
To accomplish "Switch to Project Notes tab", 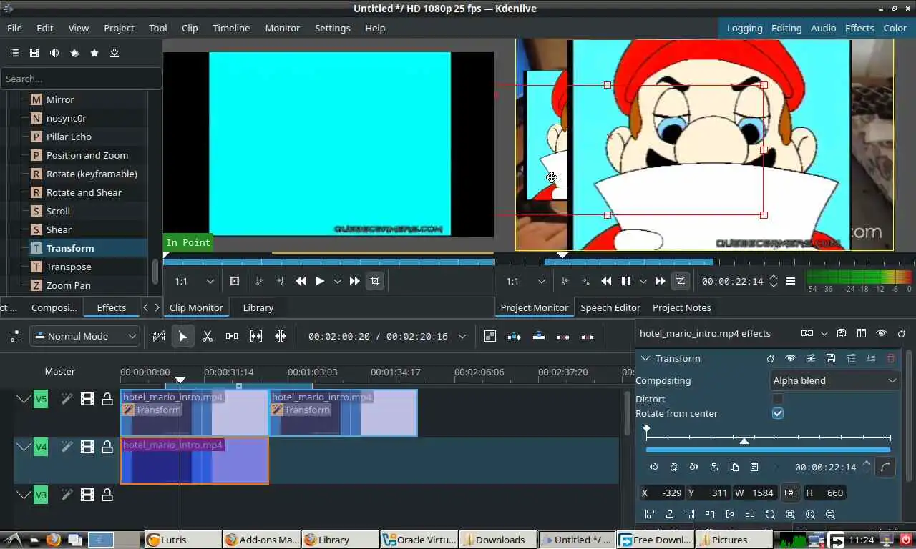I will 681,307.
